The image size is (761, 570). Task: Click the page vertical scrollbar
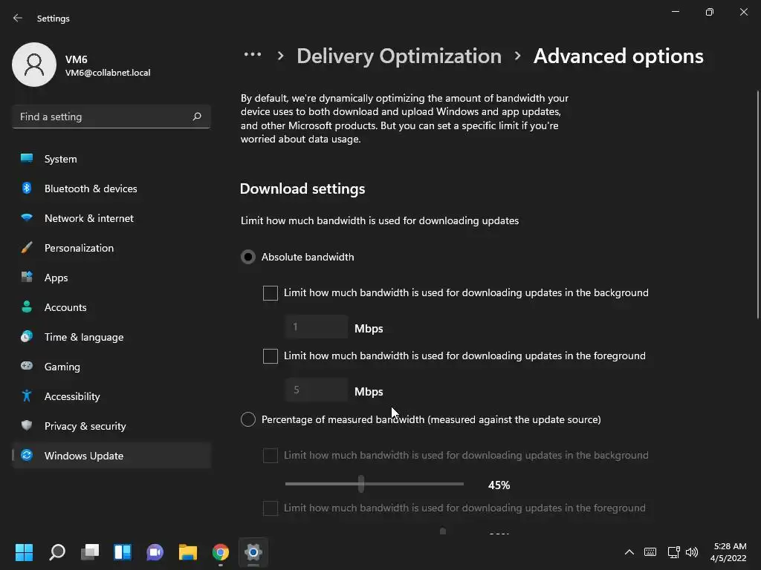tap(757, 205)
